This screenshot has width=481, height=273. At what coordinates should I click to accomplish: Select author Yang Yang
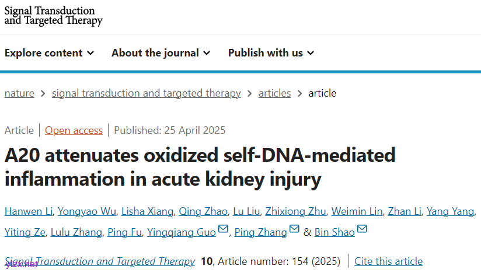451,211
